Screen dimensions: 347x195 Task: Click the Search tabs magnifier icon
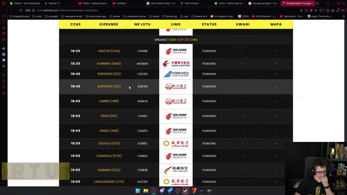point(328,3)
